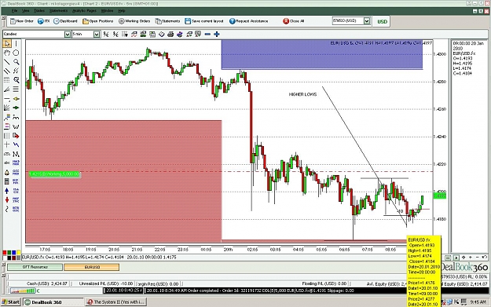Click the green right arrow tool
The image size is (491, 307).
tap(16, 108)
